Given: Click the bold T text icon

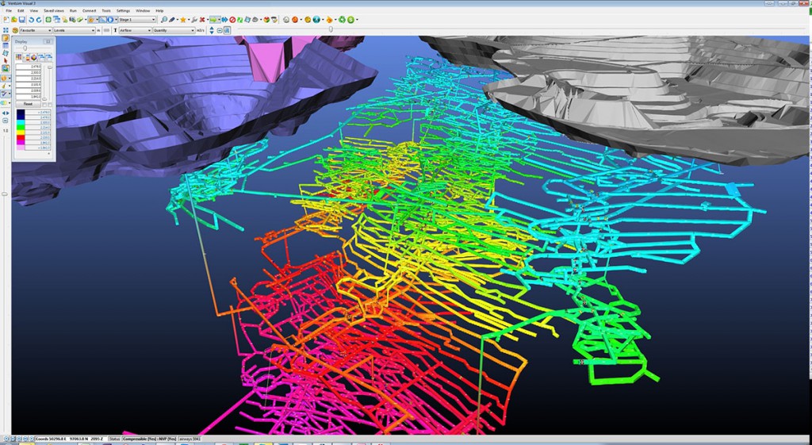Looking at the screenshot, I should pos(115,31).
